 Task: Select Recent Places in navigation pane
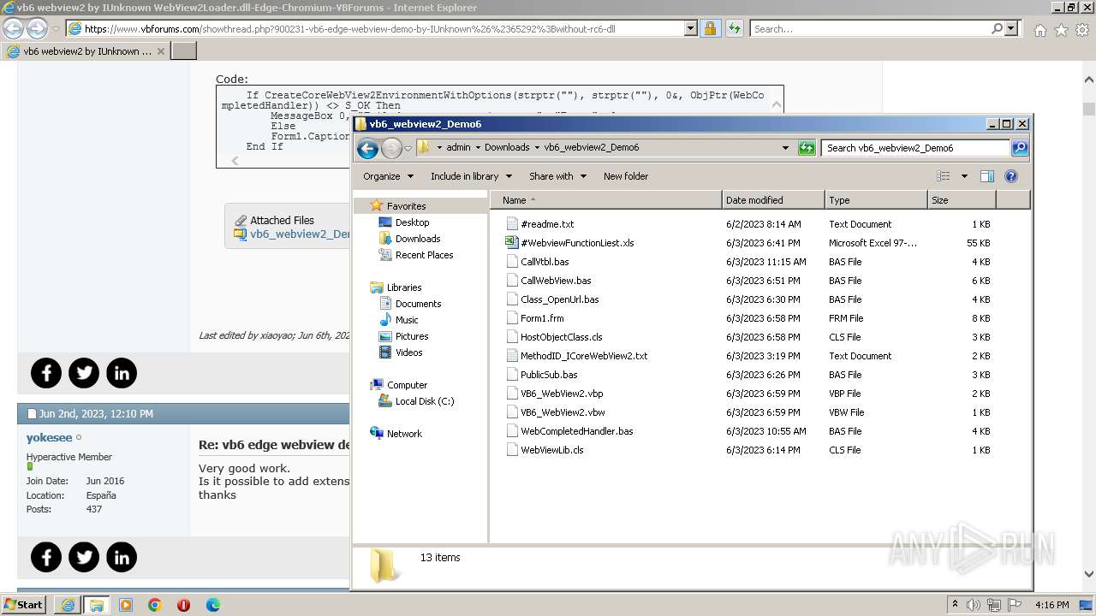point(424,255)
